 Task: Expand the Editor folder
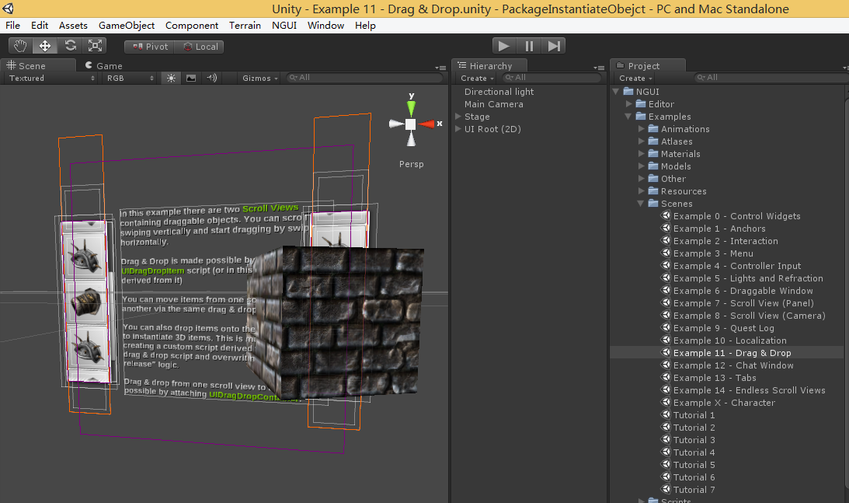pyautogui.click(x=628, y=104)
